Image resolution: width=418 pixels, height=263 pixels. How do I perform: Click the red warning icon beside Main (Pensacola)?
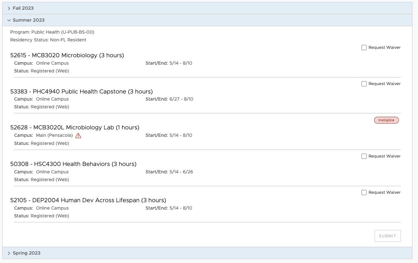78,136
